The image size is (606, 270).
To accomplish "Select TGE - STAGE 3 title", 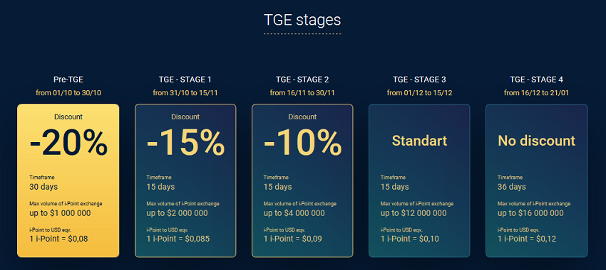I will tap(419, 80).
